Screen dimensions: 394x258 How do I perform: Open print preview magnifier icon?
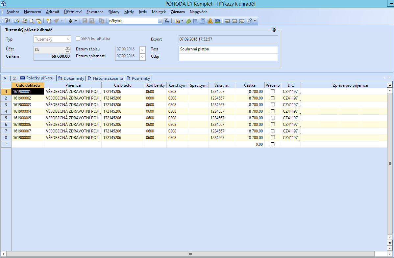coord(32,21)
